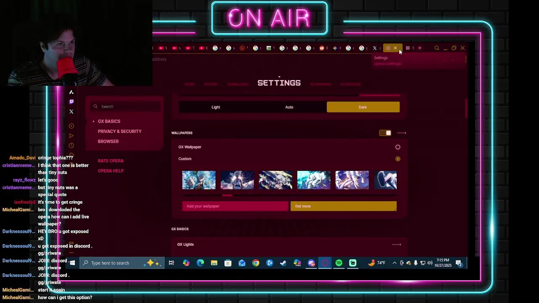The image size is (539, 303).
Task: Click the Get more button
Action: [x=343, y=206]
